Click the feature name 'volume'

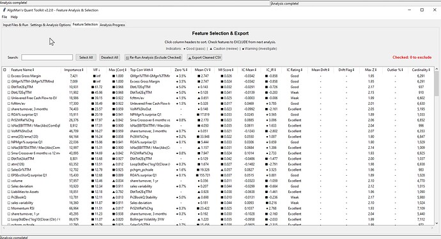coord(17,181)
